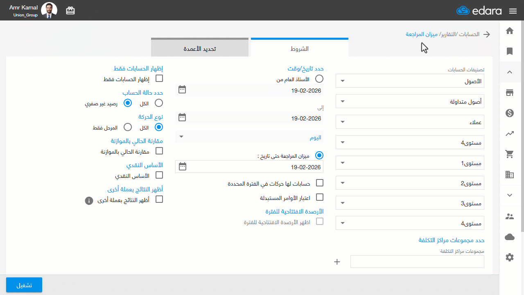Select المرحل فقط radio button
This screenshot has width=524, height=295.
point(127,127)
